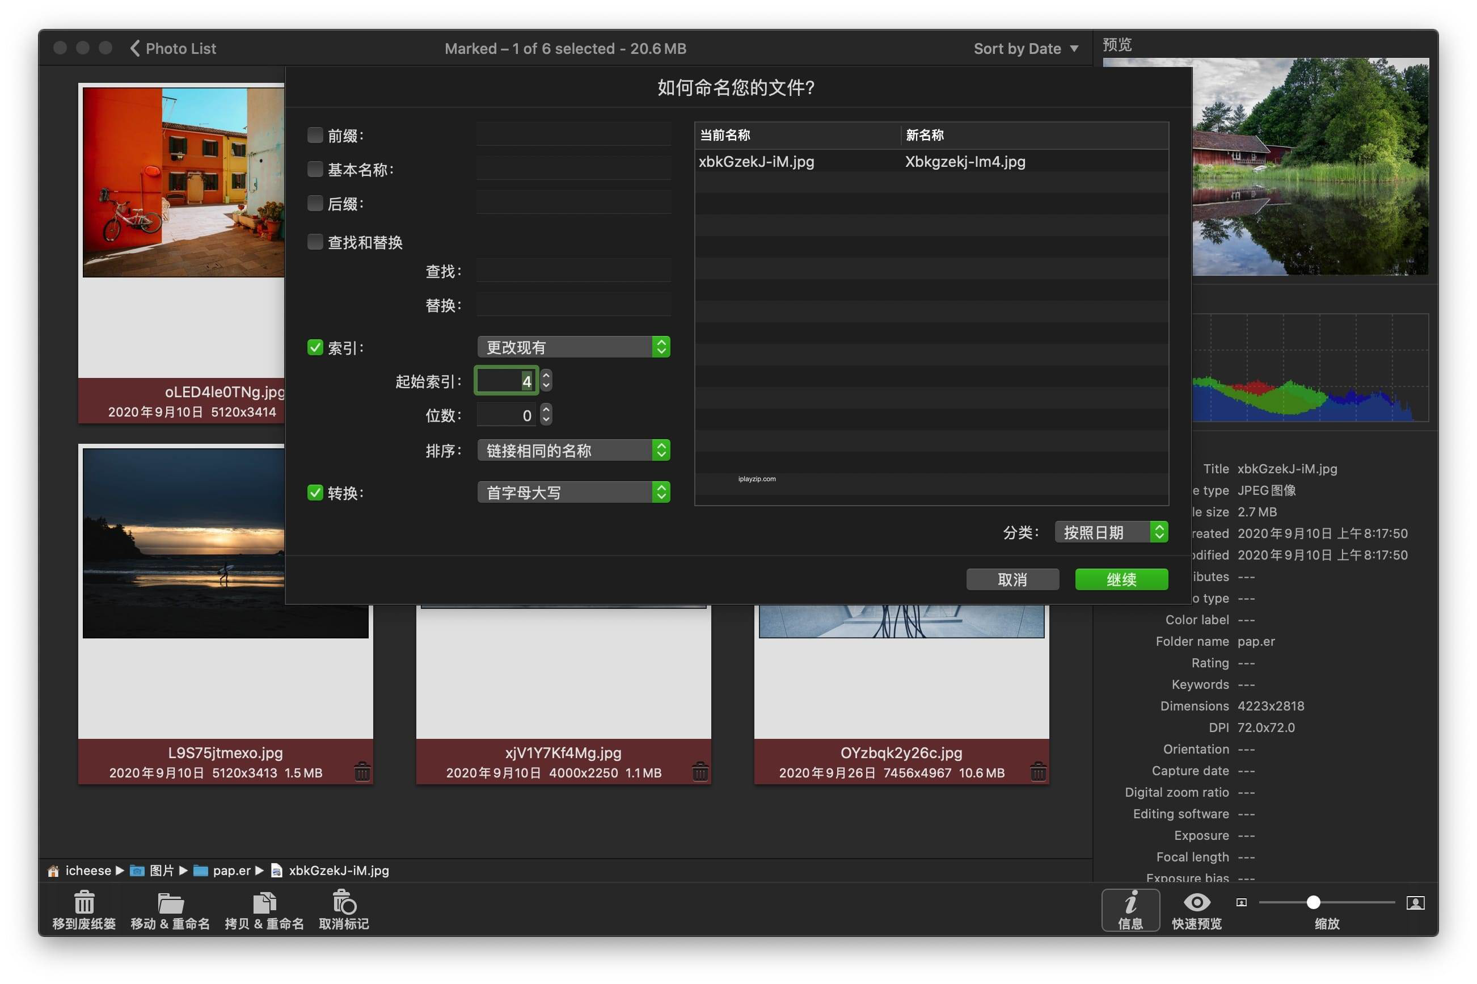The height and width of the screenshot is (984, 1477).
Task: Click in the 前缀 text field
Action: pos(573,134)
